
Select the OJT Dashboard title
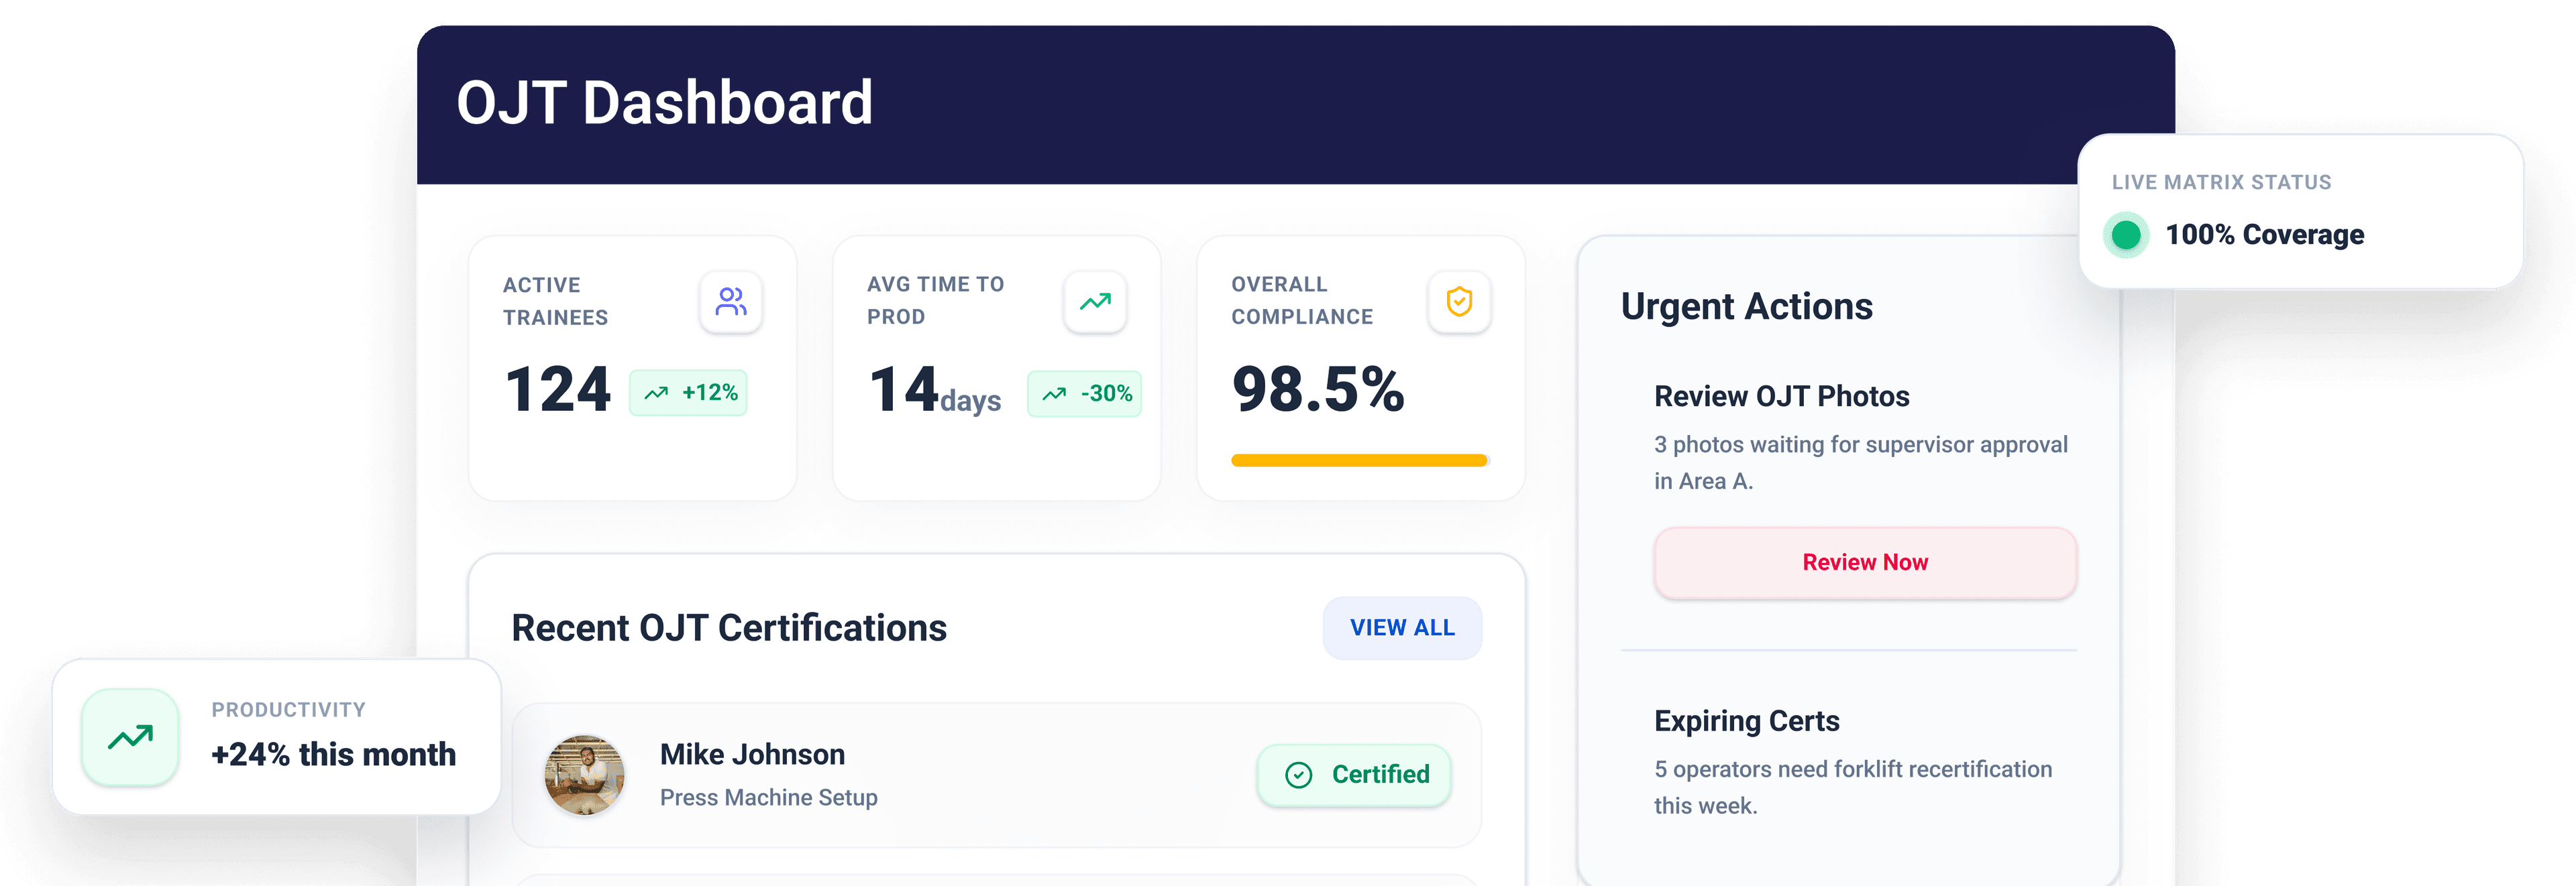pos(665,103)
